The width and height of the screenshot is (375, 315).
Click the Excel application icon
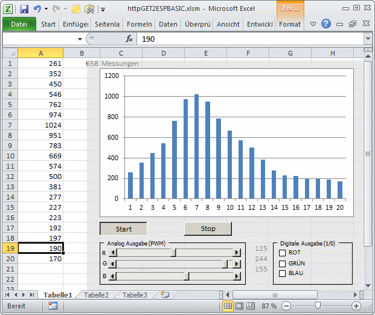8,9
